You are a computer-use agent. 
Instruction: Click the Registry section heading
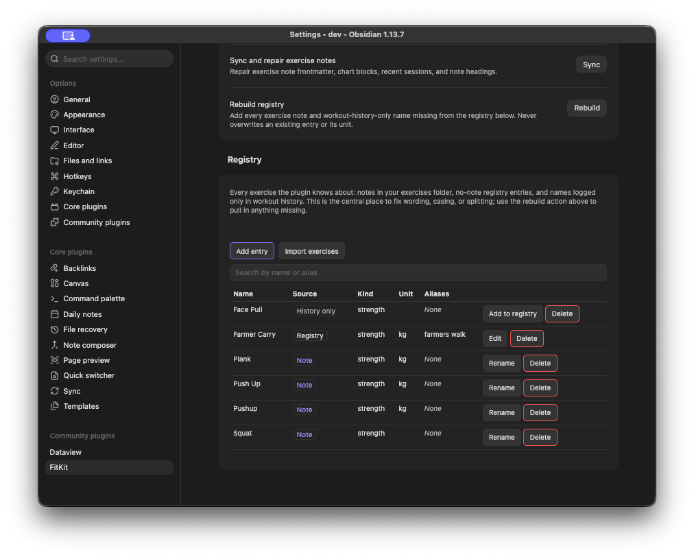click(244, 160)
